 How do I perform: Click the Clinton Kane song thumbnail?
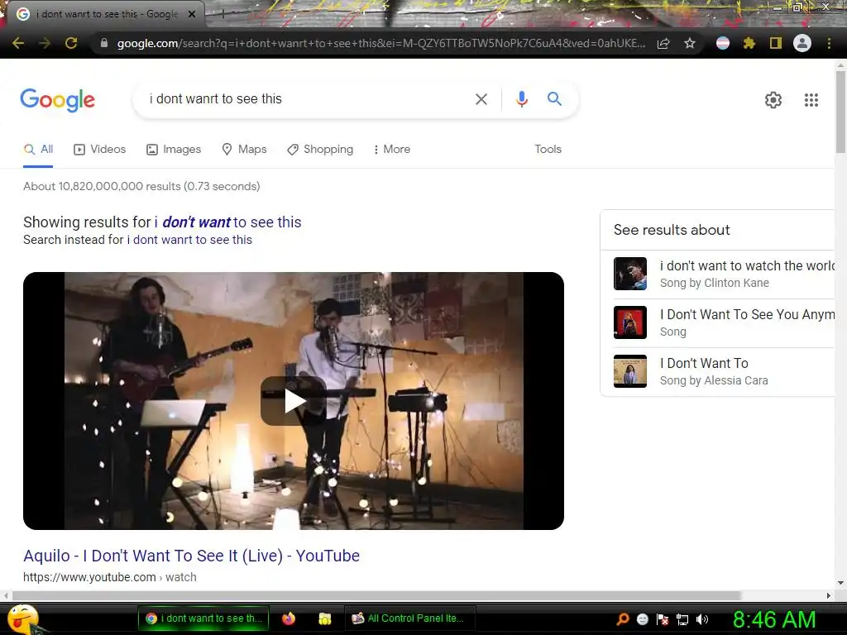coord(629,274)
